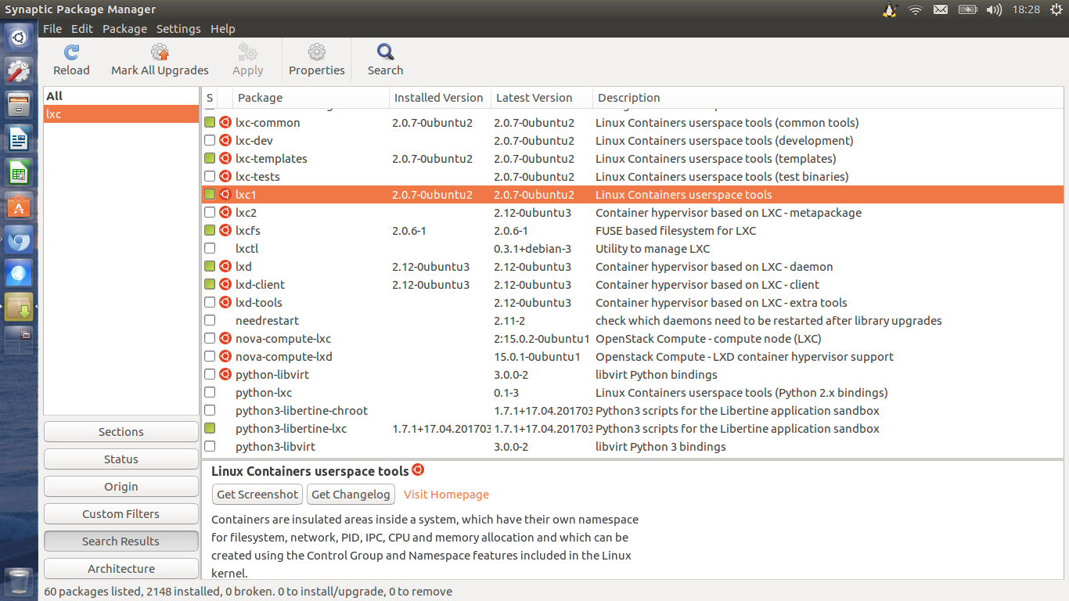Click the Ubuntu logo beside lxd-client
1069x601 pixels.
pos(225,284)
